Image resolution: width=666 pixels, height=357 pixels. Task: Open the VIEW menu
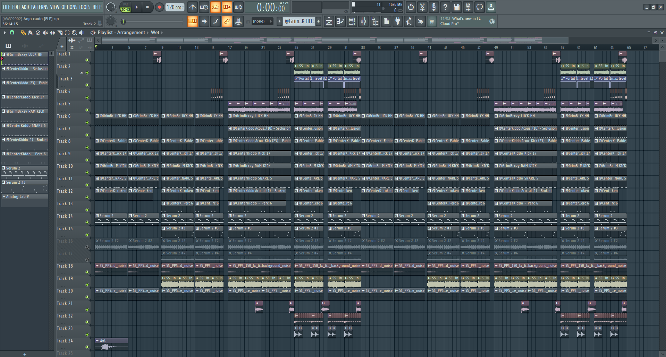click(x=55, y=7)
